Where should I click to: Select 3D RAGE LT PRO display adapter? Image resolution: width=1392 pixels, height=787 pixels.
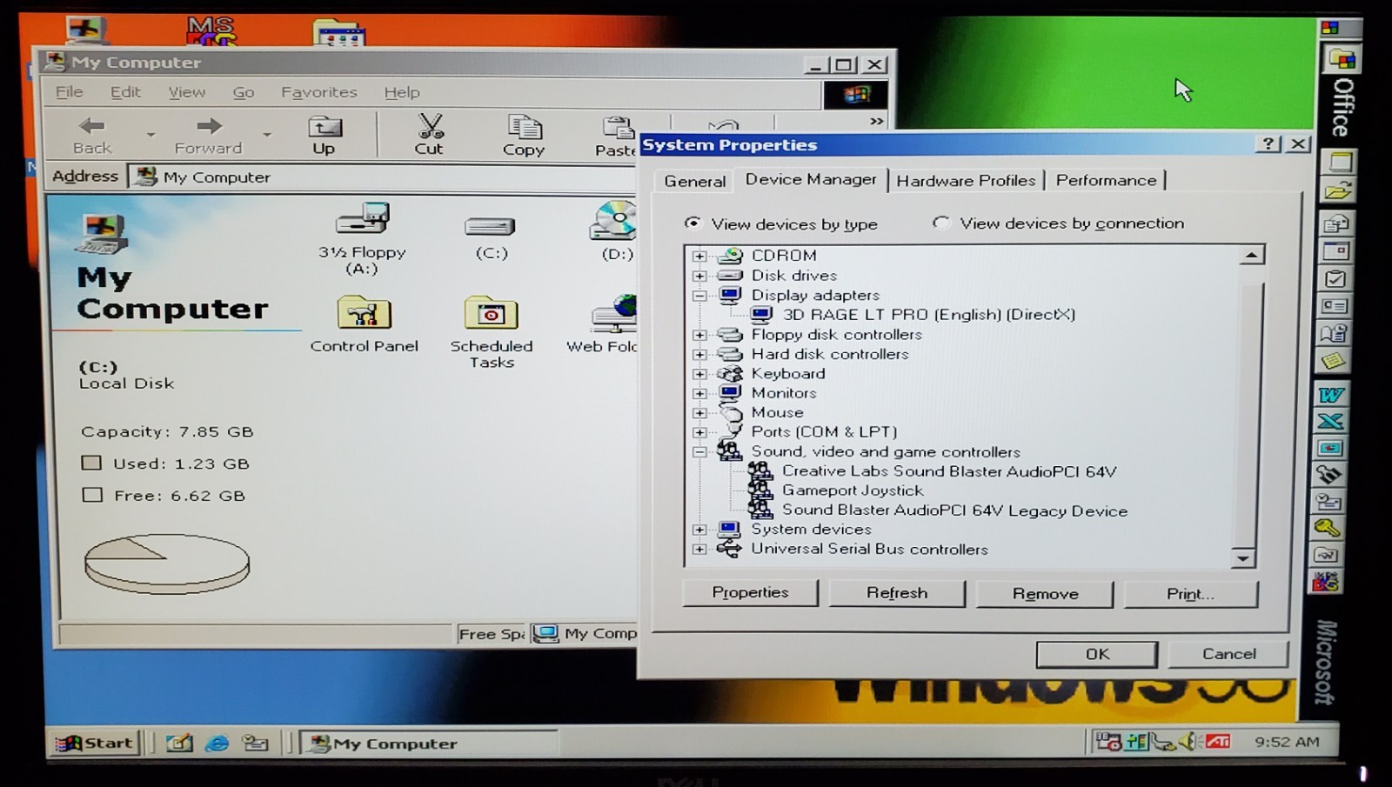928,315
